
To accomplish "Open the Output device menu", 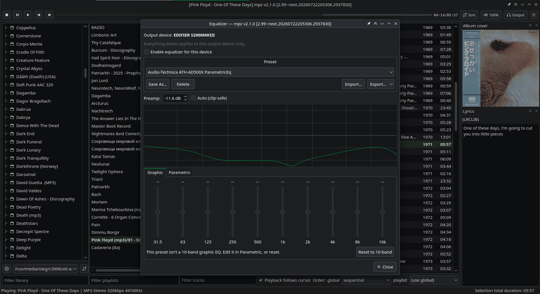I will [516, 15].
